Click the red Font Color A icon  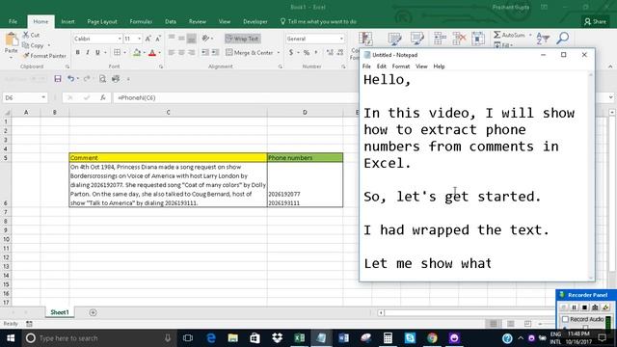click(x=152, y=52)
